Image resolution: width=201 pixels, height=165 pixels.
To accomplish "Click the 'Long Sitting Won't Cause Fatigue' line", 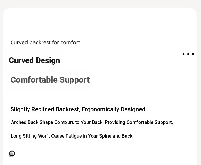I will click(x=72, y=136).
